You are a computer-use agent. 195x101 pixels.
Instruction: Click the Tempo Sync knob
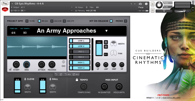tap(84, 87)
